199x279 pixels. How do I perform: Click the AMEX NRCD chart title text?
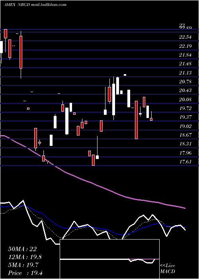click(35, 5)
